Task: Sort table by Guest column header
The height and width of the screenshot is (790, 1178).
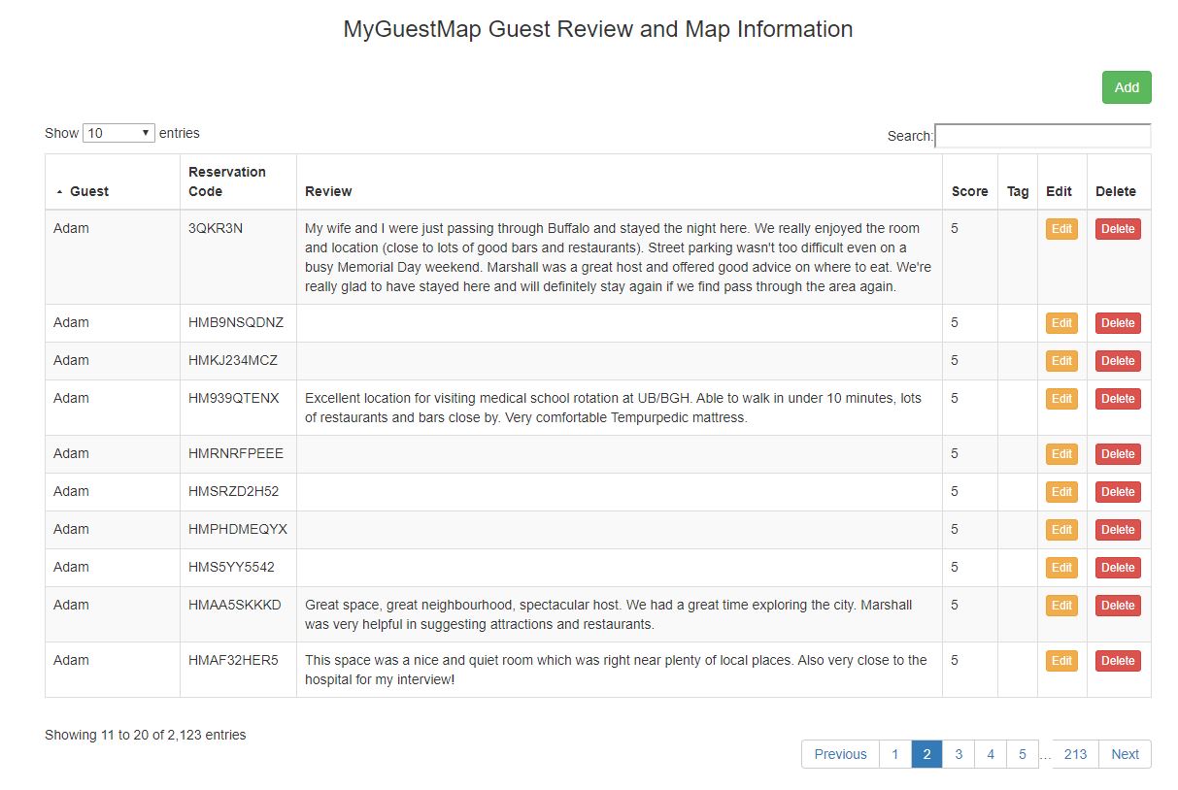Action: 89,191
